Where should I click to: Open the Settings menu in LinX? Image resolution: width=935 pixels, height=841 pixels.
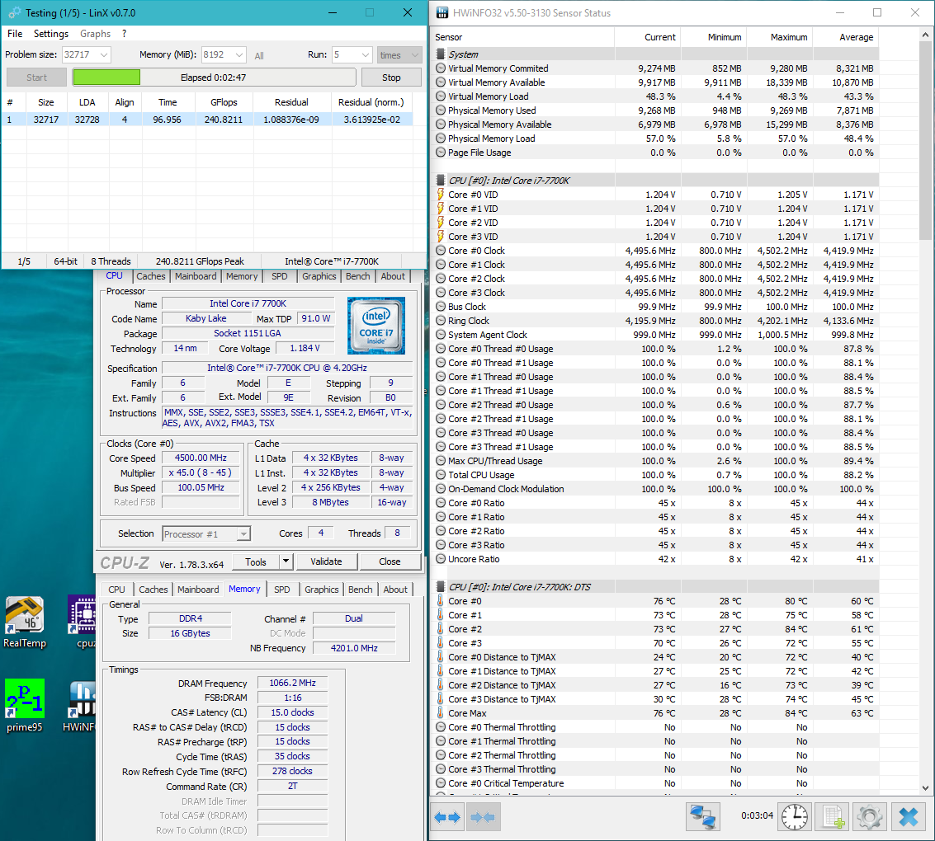tap(50, 34)
